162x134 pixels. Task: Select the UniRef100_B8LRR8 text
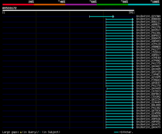click(x=148, y=105)
